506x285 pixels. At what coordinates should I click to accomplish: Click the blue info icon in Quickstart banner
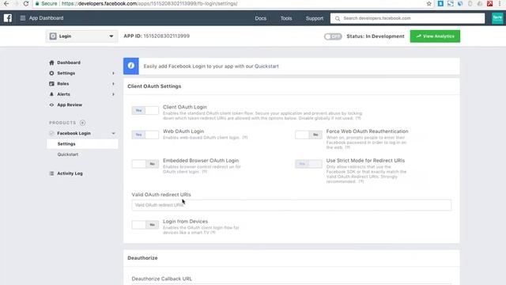[x=131, y=66]
